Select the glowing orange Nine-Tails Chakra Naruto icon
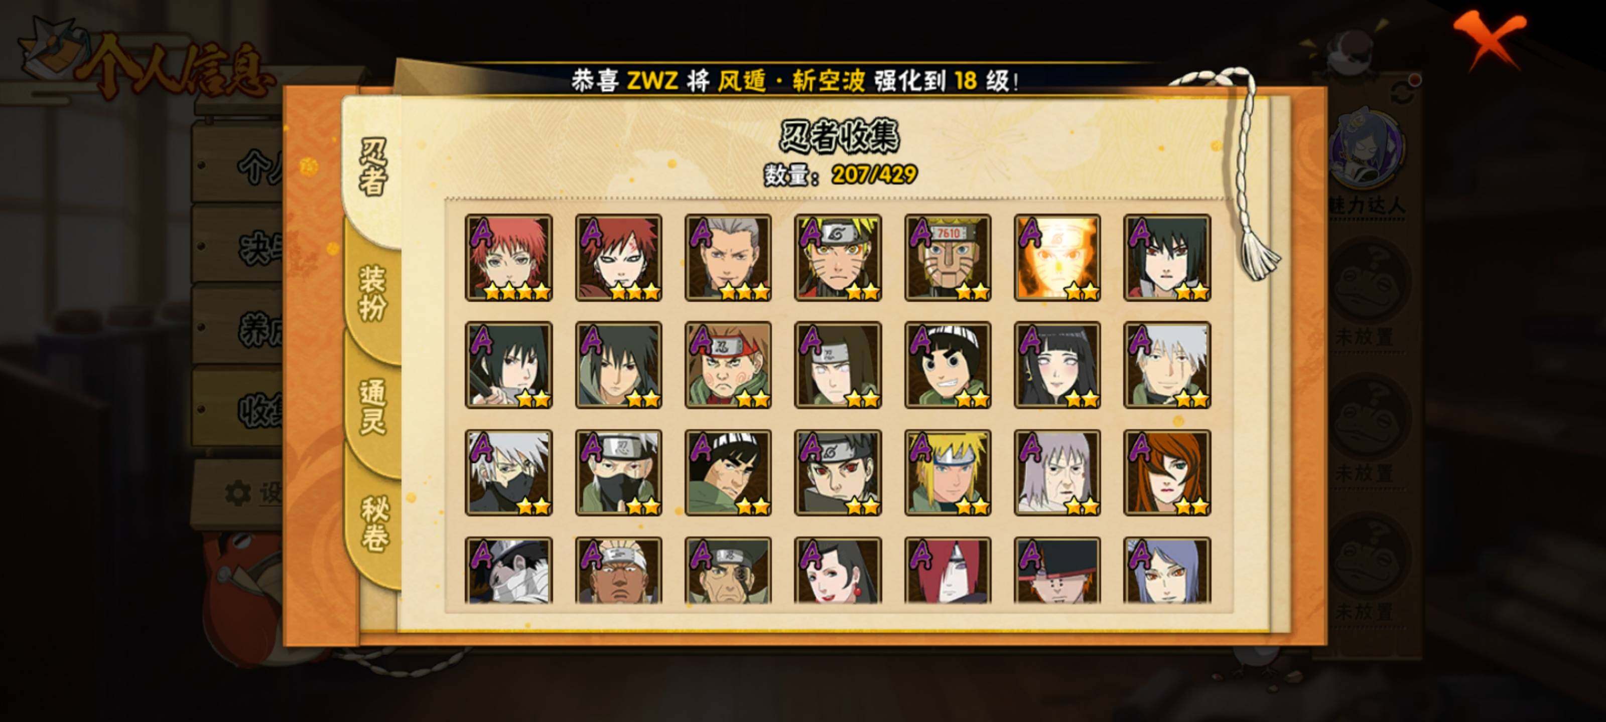The width and height of the screenshot is (1606, 722). click(1057, 258)
